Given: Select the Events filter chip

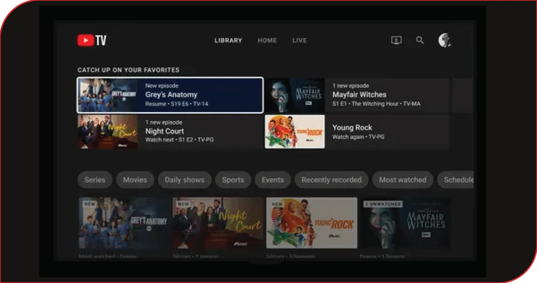Looking at the screenshot, I should [273, 180].
